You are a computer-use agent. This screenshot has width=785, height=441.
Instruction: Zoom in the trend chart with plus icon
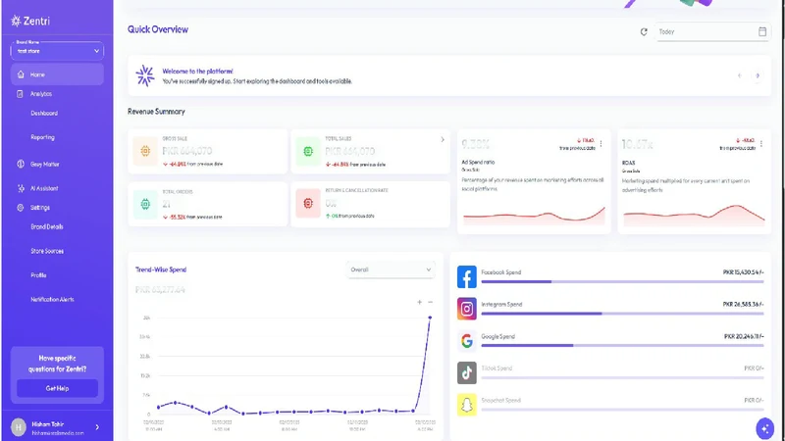[420, 302]
